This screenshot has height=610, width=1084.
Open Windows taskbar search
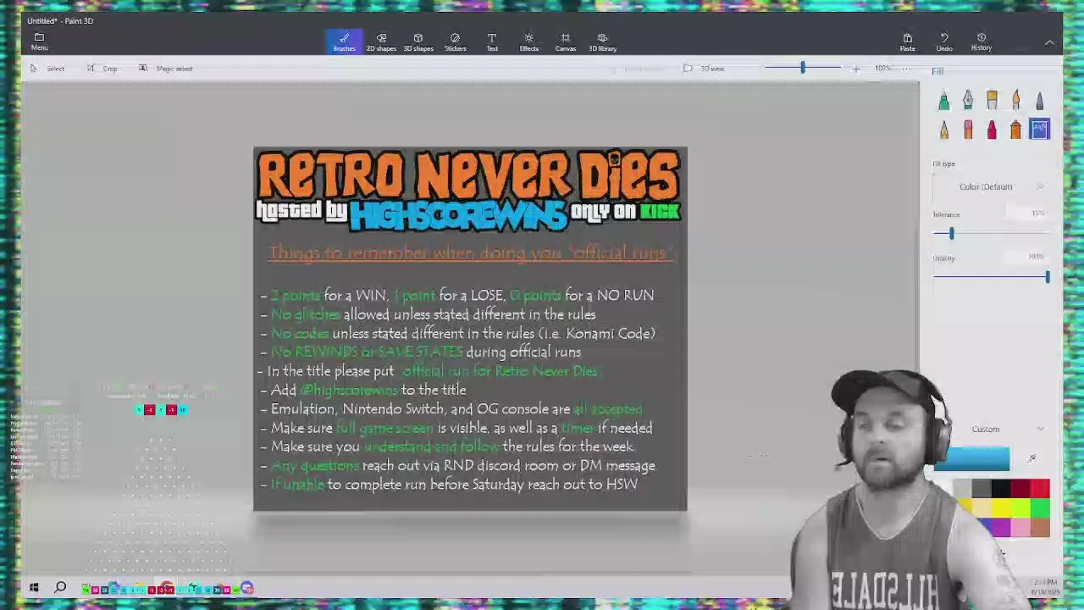60,587
